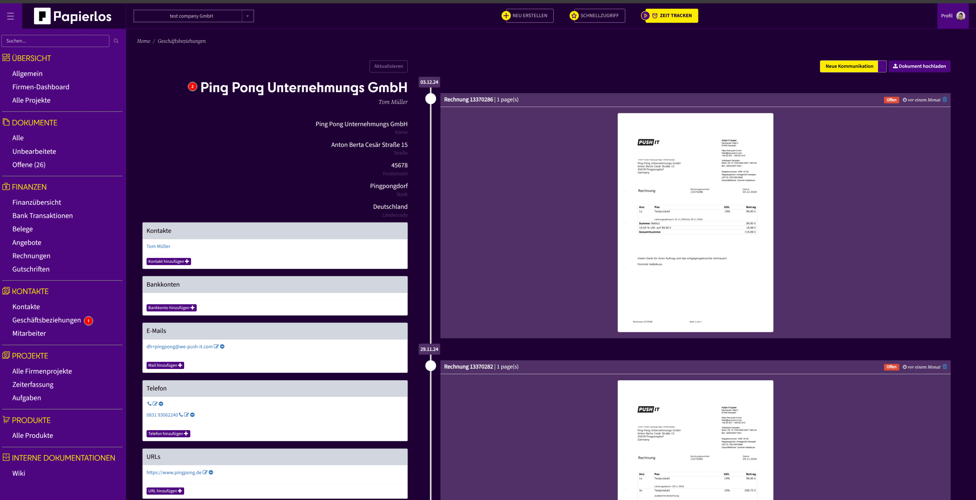Viewport: 976px width, 500px height.
Task: Go to Rechnungen in Finanzen menu
Action: click(31, 256)
